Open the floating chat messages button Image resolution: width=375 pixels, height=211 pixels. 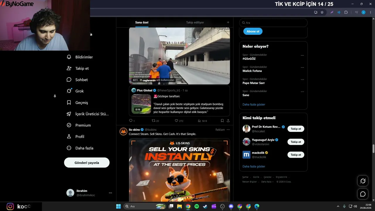(363, 194)
